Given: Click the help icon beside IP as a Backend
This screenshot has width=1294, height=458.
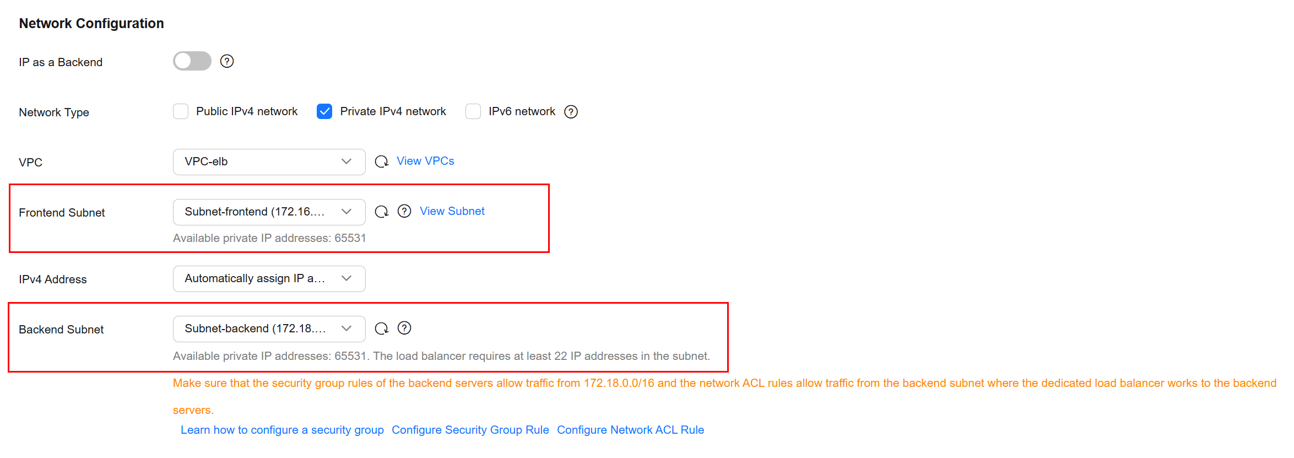Looking at the screenshot, I should point(227,61).
